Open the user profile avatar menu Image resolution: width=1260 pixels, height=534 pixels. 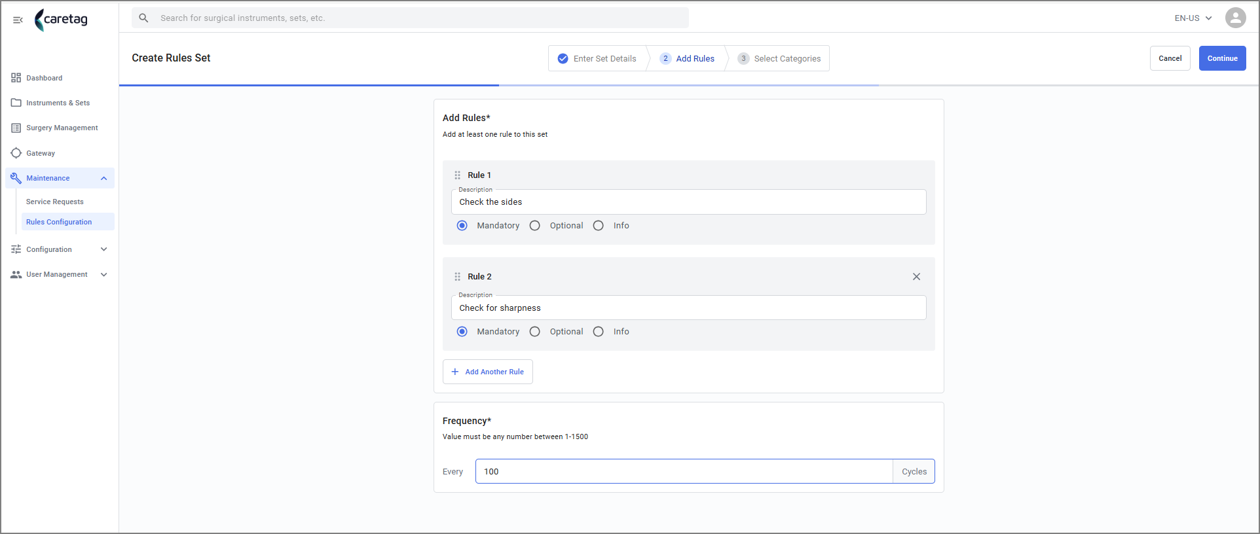click(1235, 18)
